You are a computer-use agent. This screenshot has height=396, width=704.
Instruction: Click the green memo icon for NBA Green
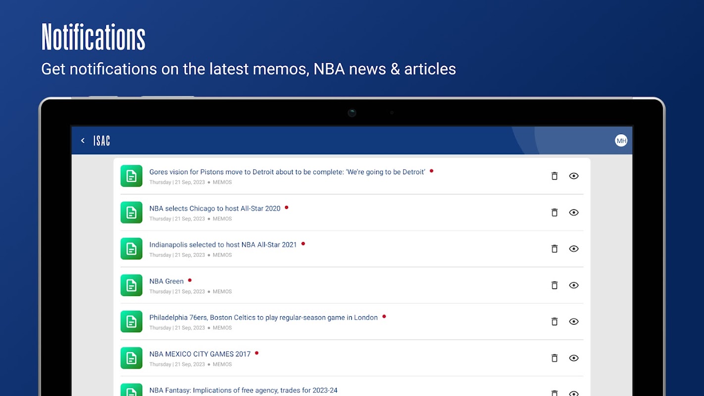[131, 285]
